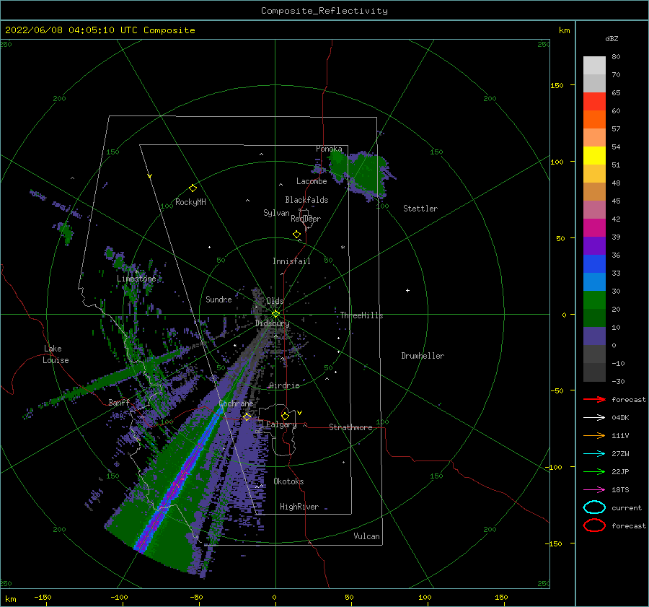The width and height of the screenshot is (649, 607).
Task: Click the magenta 18TS arrow legend icon
Action: (594, 490)
